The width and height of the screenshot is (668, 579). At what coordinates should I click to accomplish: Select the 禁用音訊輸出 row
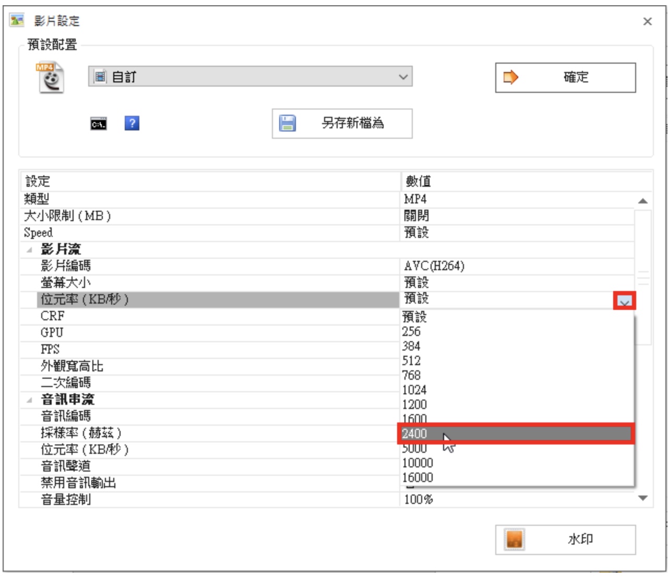[x=210, y=483]
